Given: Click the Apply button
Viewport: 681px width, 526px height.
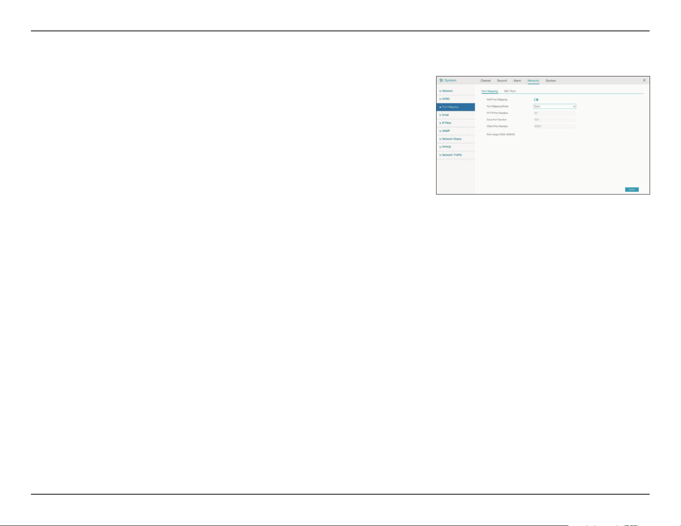Looking at the screenshot, I should pyautogui.click(x=632, y=189).
